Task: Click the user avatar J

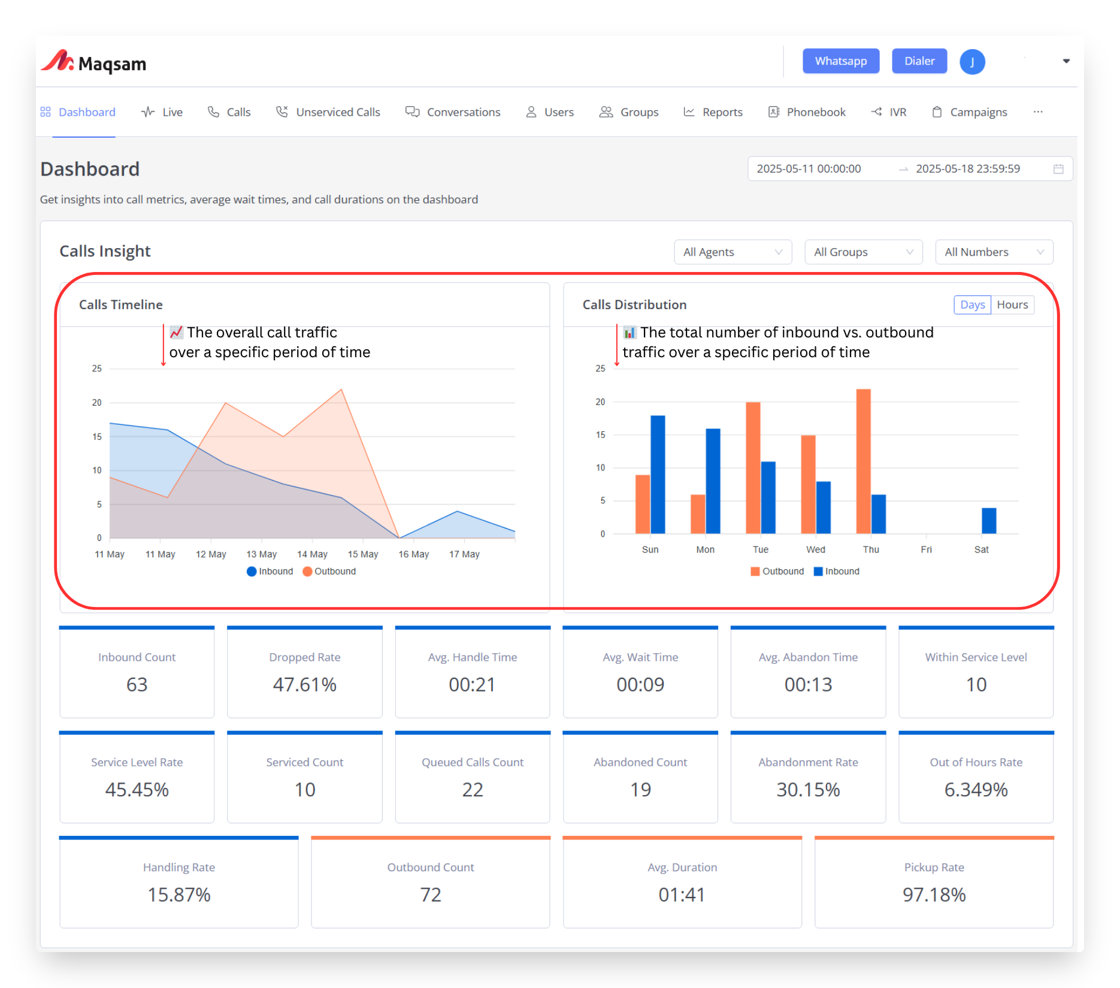Action: pyautogui.click(x=972, y=62)
